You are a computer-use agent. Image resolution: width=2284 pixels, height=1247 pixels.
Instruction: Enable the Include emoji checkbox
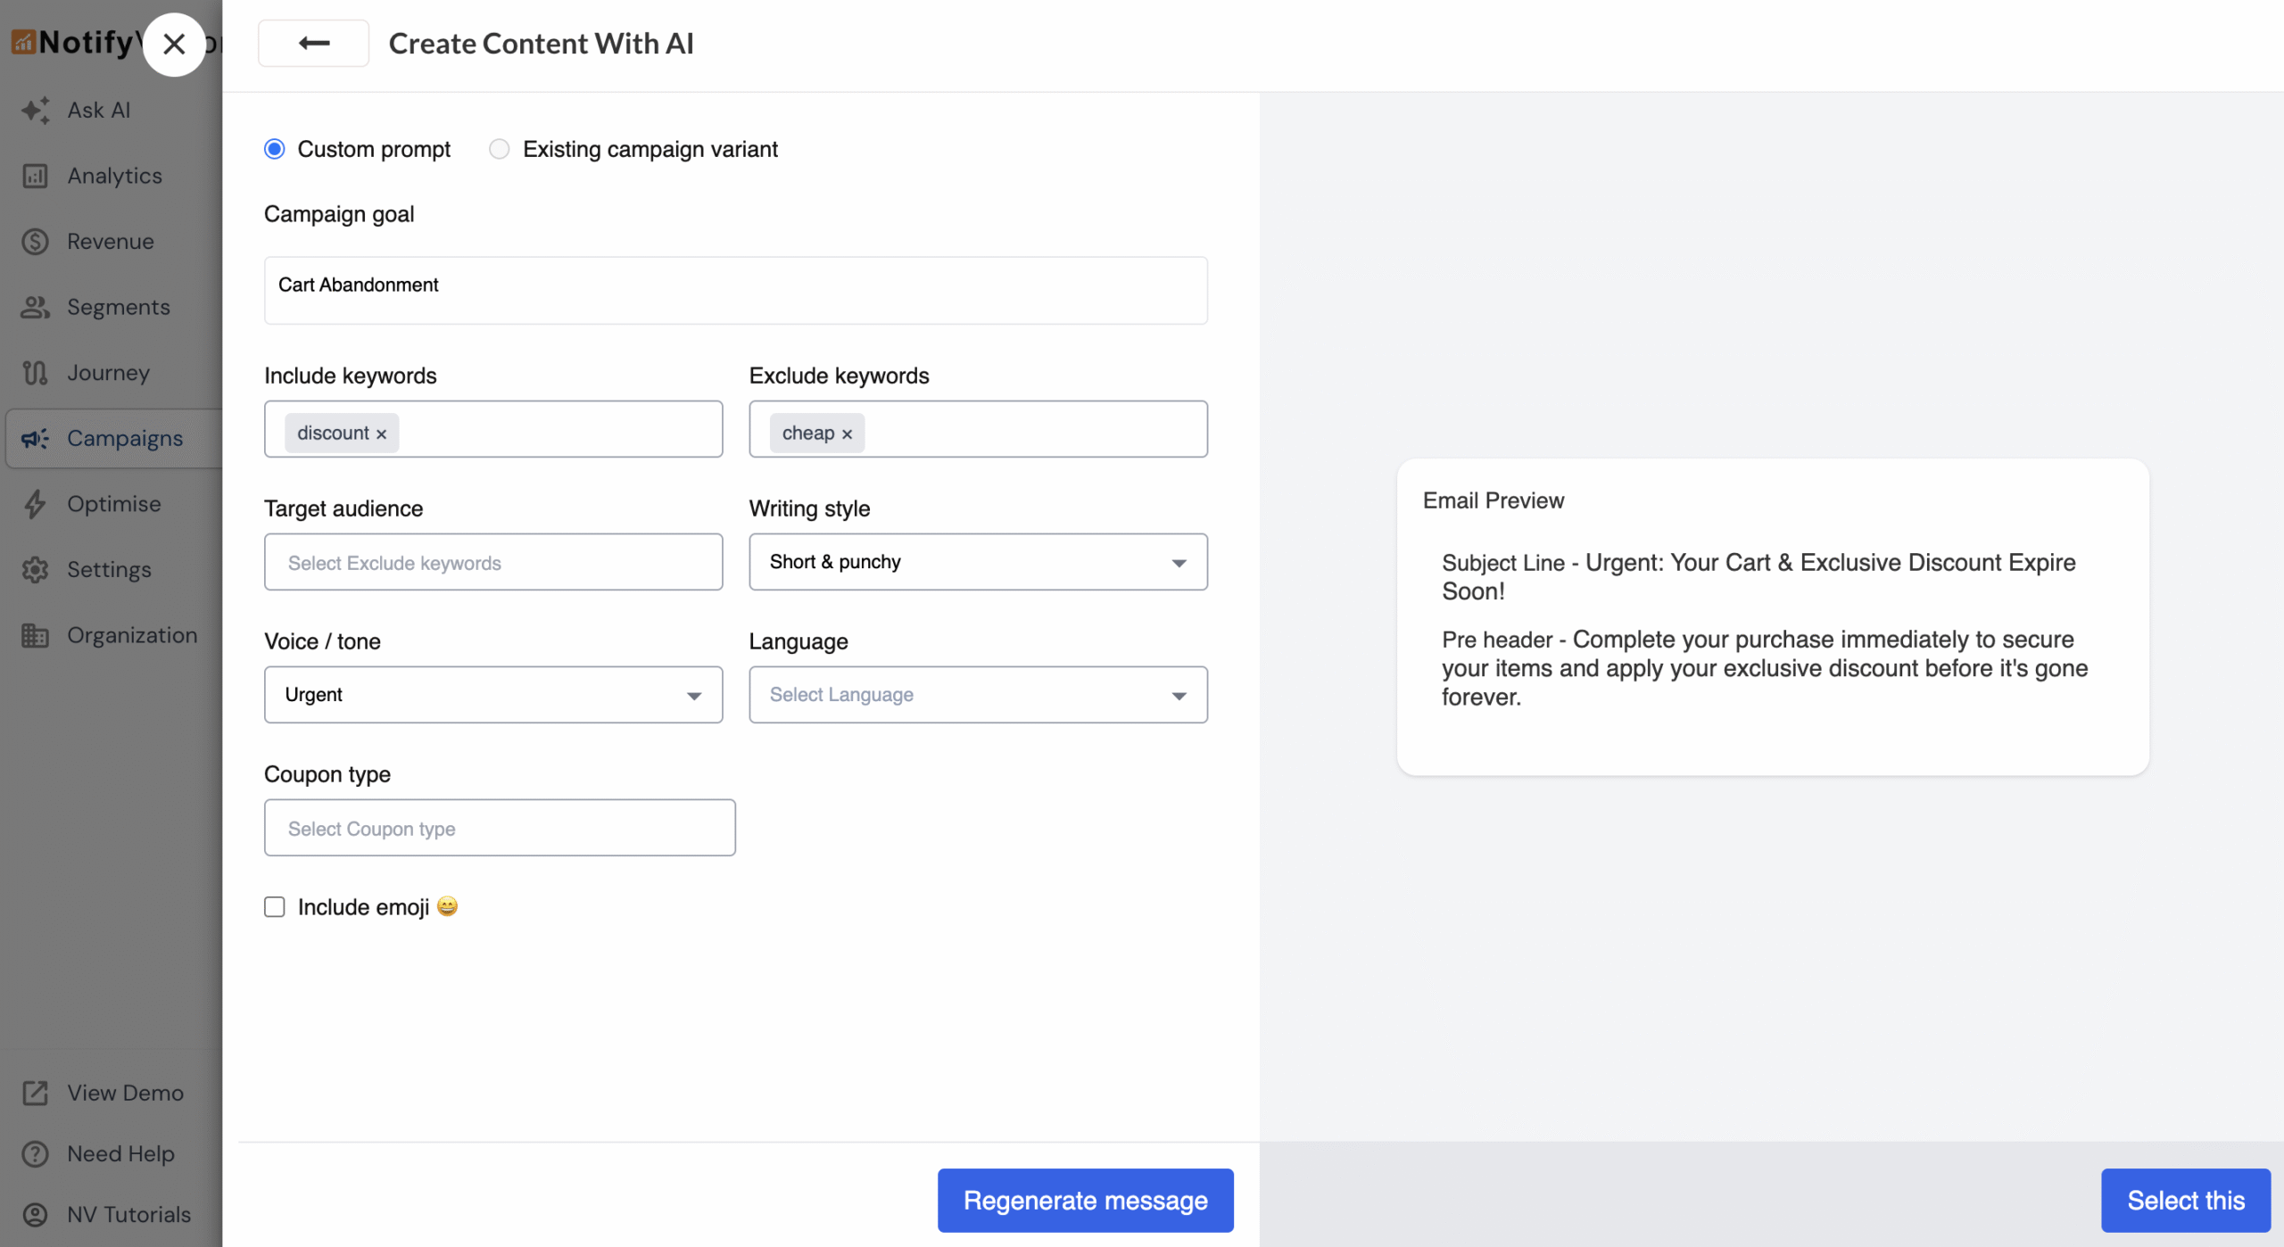click(x=275, y=907)
